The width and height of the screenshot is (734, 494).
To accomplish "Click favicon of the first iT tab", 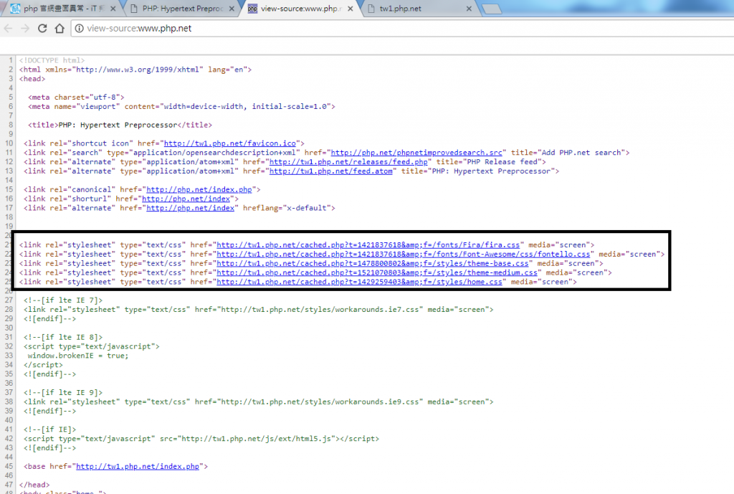I will click(x=16, y=9).
